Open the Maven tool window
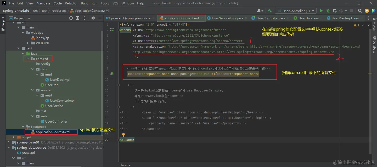This screenshot has height=167, width=377. click(x=374, y=25)
